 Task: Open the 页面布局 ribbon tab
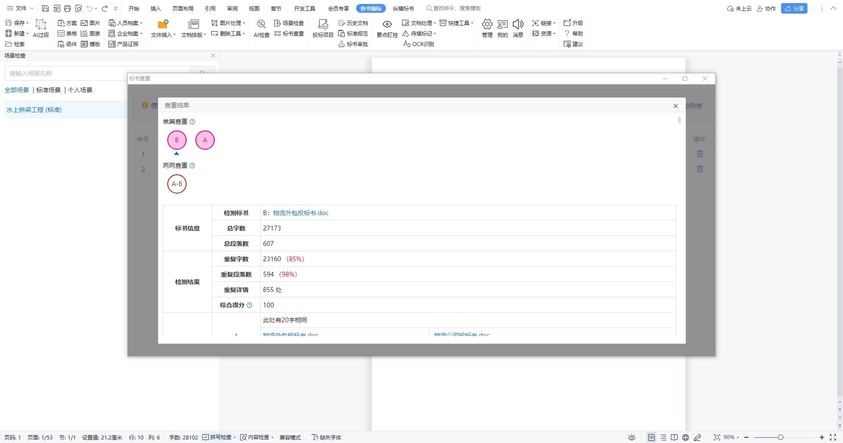[183, 8]
